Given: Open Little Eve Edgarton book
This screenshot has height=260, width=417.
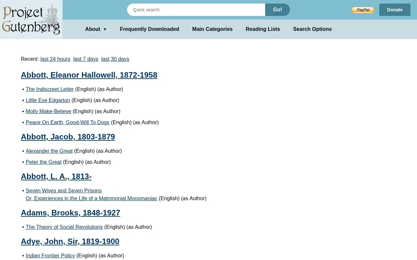Looking at the screenshot, I should point(48,100).
